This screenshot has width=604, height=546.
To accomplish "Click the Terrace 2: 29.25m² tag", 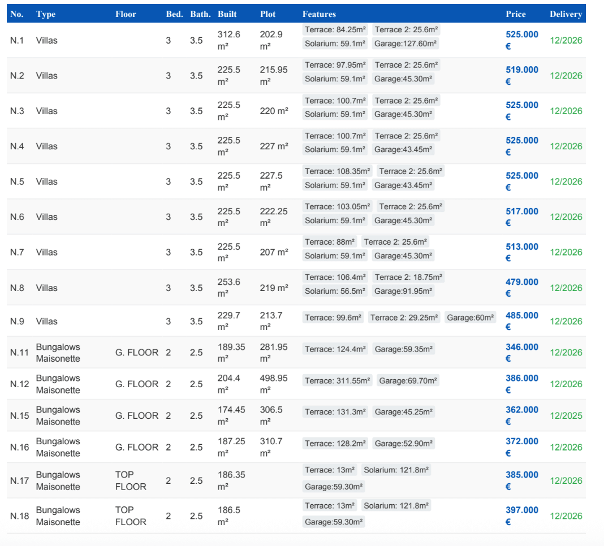I will tap(404, 318).
